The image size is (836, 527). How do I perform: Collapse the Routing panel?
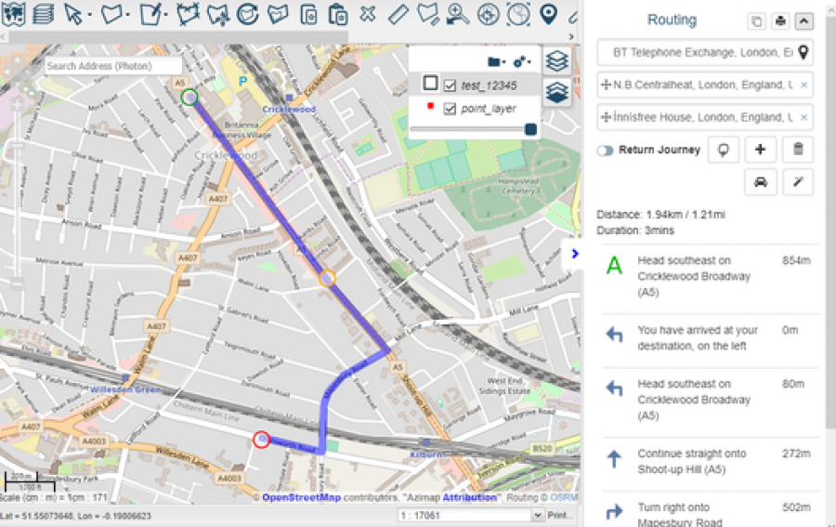804,21
